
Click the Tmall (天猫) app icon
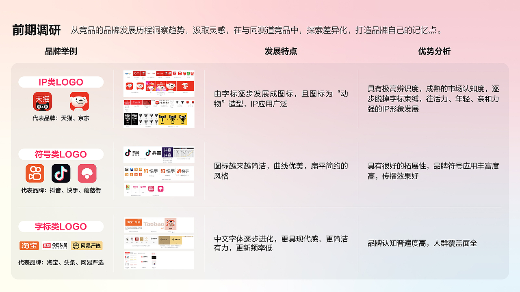click(x=42, y=101)
